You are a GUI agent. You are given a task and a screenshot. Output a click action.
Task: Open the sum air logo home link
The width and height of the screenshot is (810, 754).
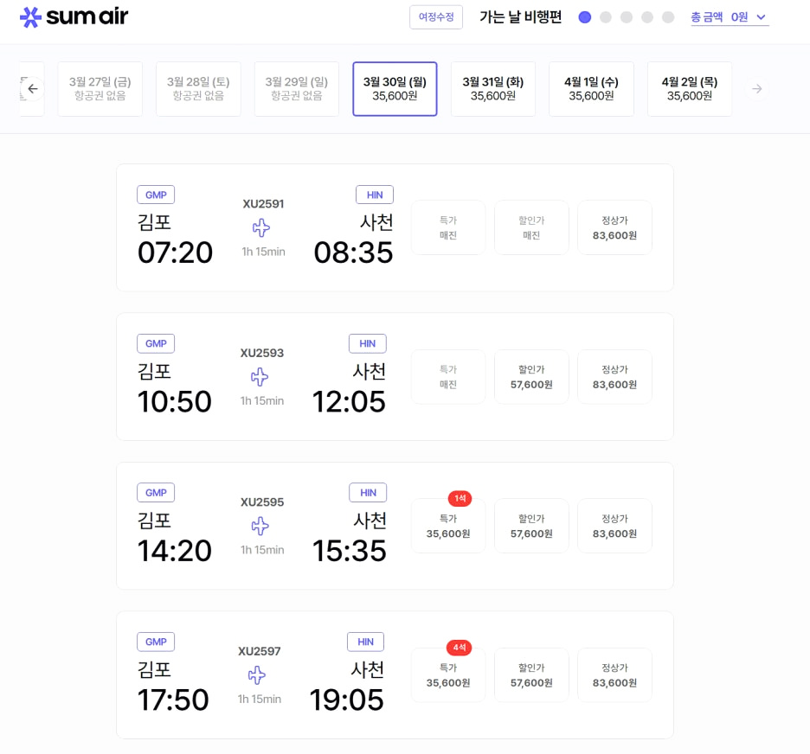coord(74,17)
